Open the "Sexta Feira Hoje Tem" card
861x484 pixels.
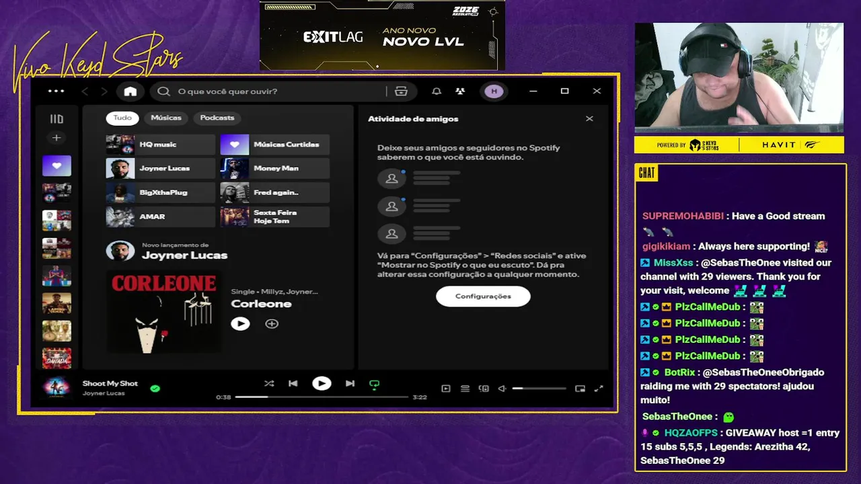tap(274, 217)
